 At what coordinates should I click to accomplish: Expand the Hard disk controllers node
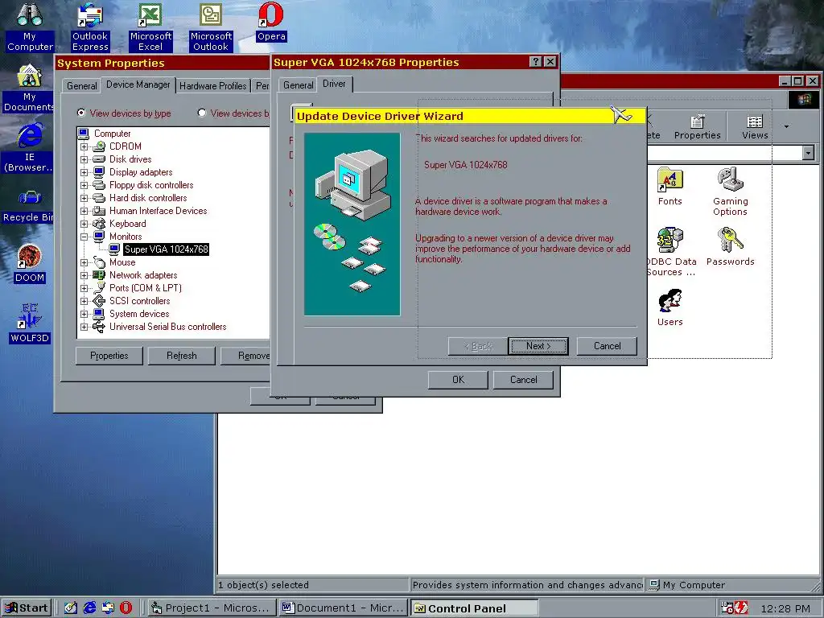click(84, 198)
